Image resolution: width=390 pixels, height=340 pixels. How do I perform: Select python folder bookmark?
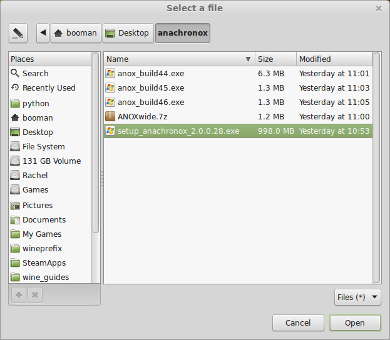50,103
